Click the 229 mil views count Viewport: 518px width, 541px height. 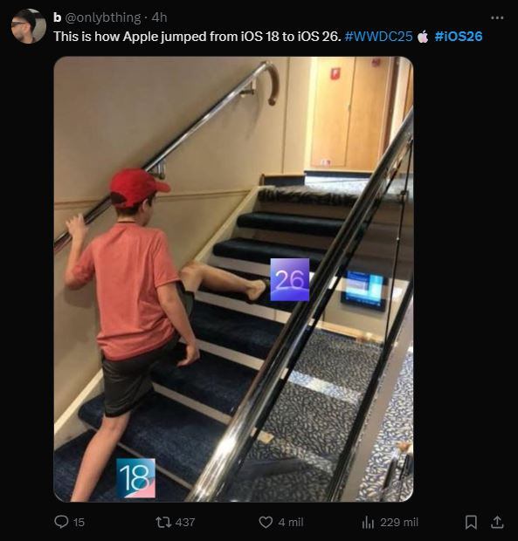point(399,523)
